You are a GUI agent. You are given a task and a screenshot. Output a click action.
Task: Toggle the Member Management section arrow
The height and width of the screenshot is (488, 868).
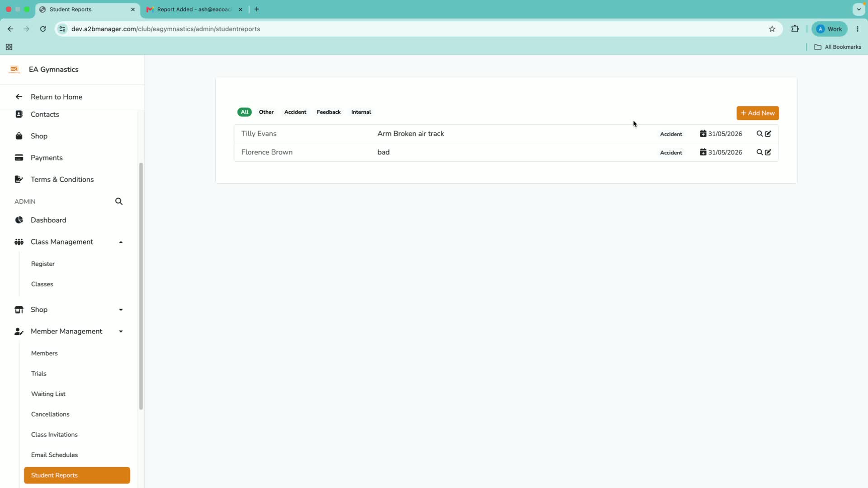coord(121,332)
